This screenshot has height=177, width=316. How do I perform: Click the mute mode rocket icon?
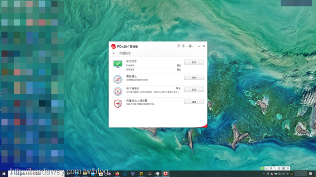[x=118, y=91]
